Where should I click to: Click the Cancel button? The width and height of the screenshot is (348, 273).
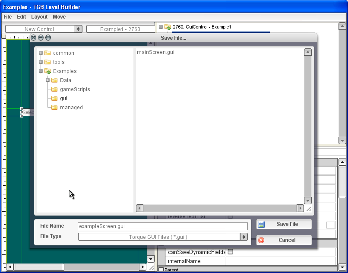(x=284, y=240)
